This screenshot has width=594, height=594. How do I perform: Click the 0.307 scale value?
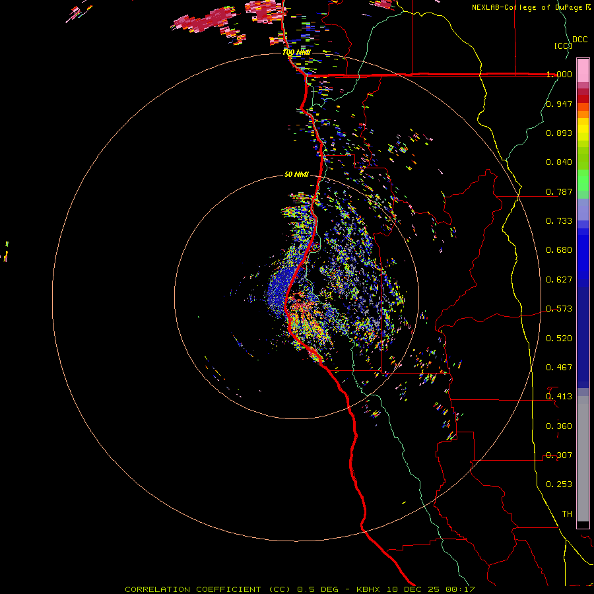click(559, 455)
